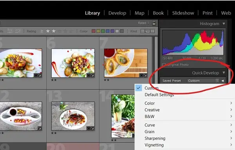Screen dimensions: 235x150
Task: Select the tartare photo in cell 5
Action: 21,63
